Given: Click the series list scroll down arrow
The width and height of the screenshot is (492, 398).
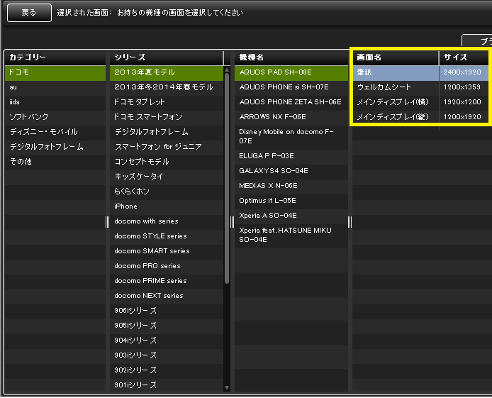Looking at the screenshot, I should pos(227,387).
